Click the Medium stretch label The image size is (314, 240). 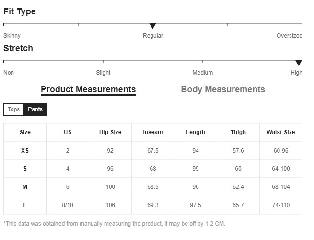point(202,73)
